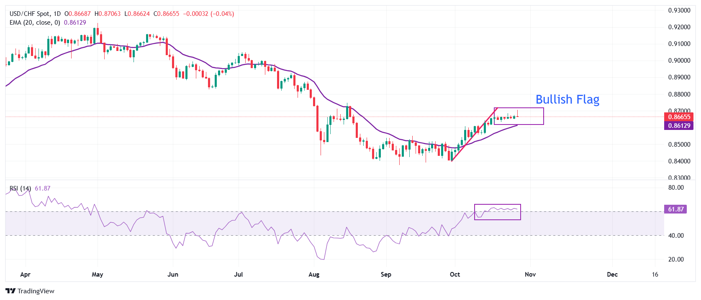701x300 pixels.
Task: Click the 20.00 level on the RSI axis
Action: 676,259
